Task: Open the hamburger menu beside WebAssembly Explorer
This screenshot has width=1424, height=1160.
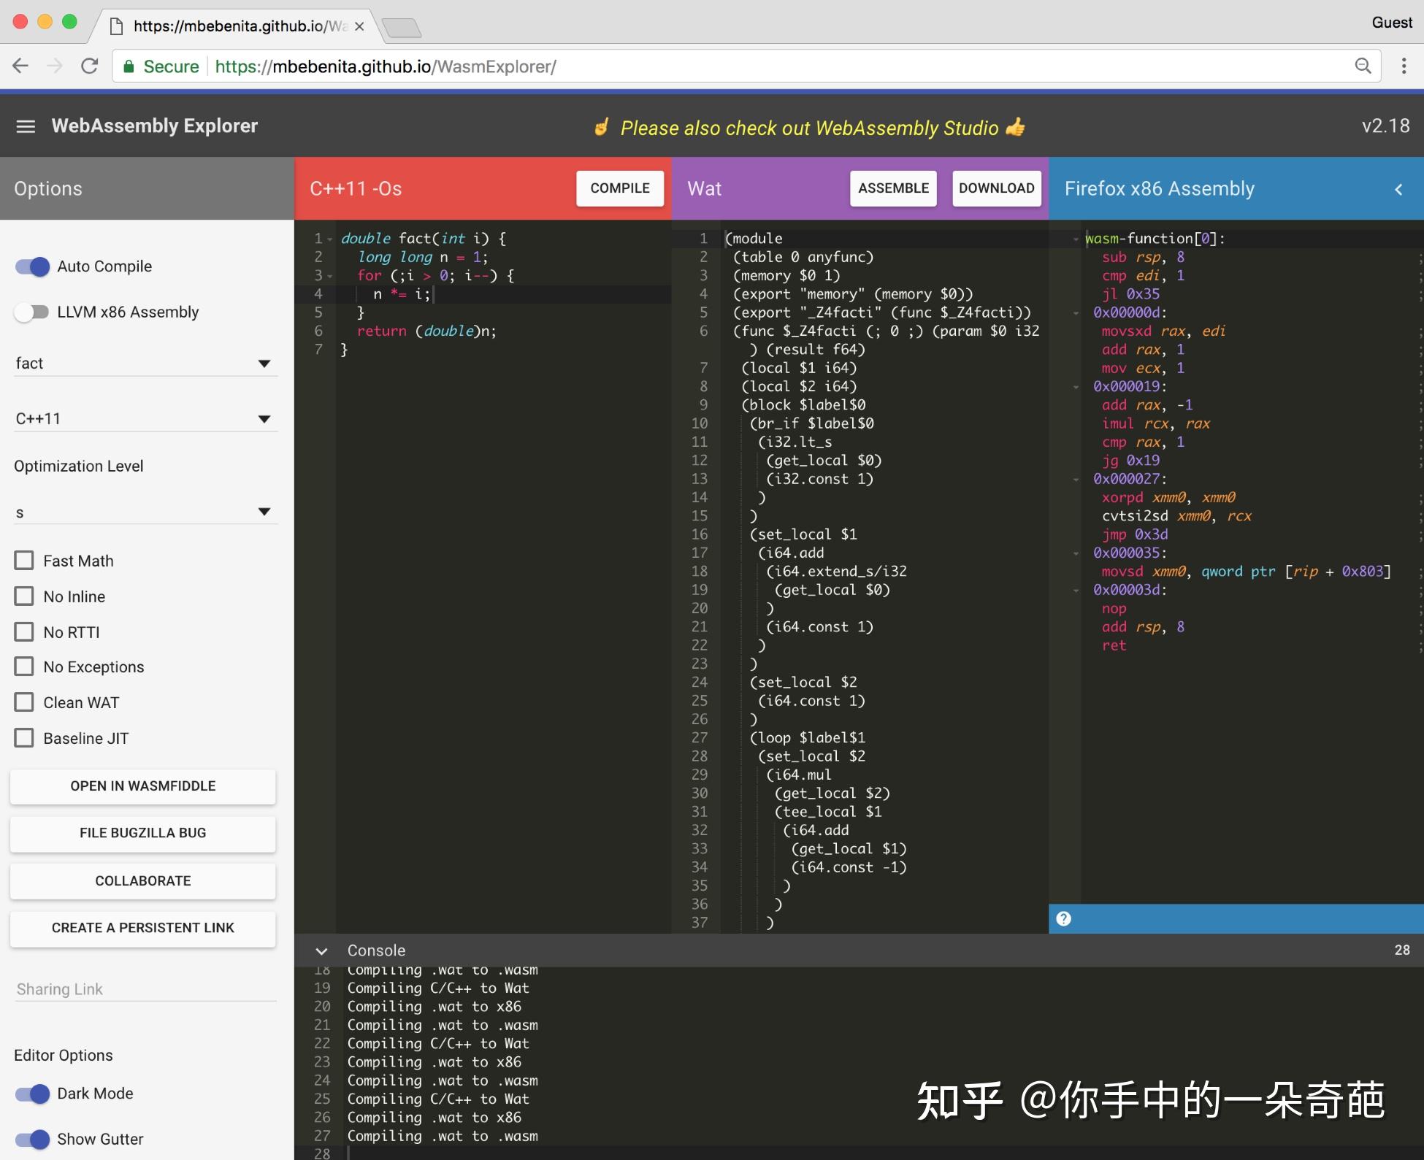Action: tap(26, 126)
